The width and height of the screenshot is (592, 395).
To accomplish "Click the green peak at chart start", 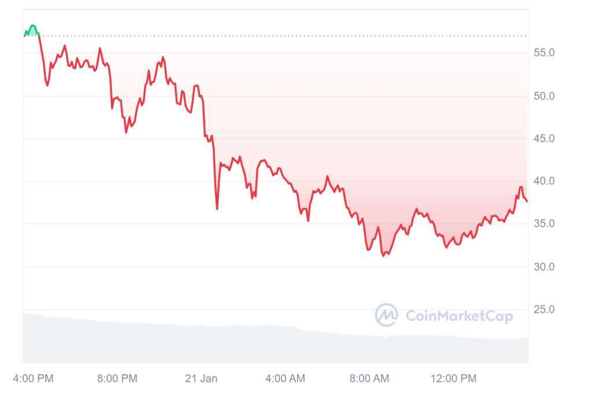I will coord(32,27).
